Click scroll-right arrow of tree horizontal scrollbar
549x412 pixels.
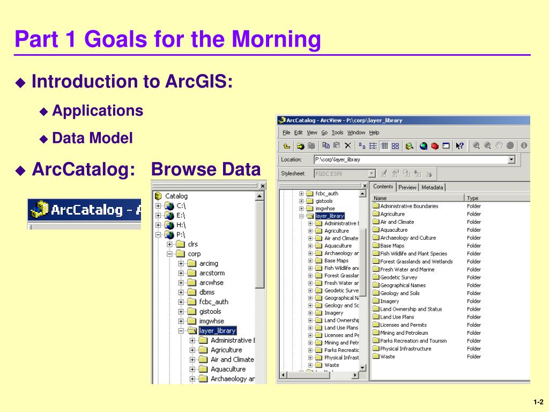pyautogui.click(x=355, y=375)
